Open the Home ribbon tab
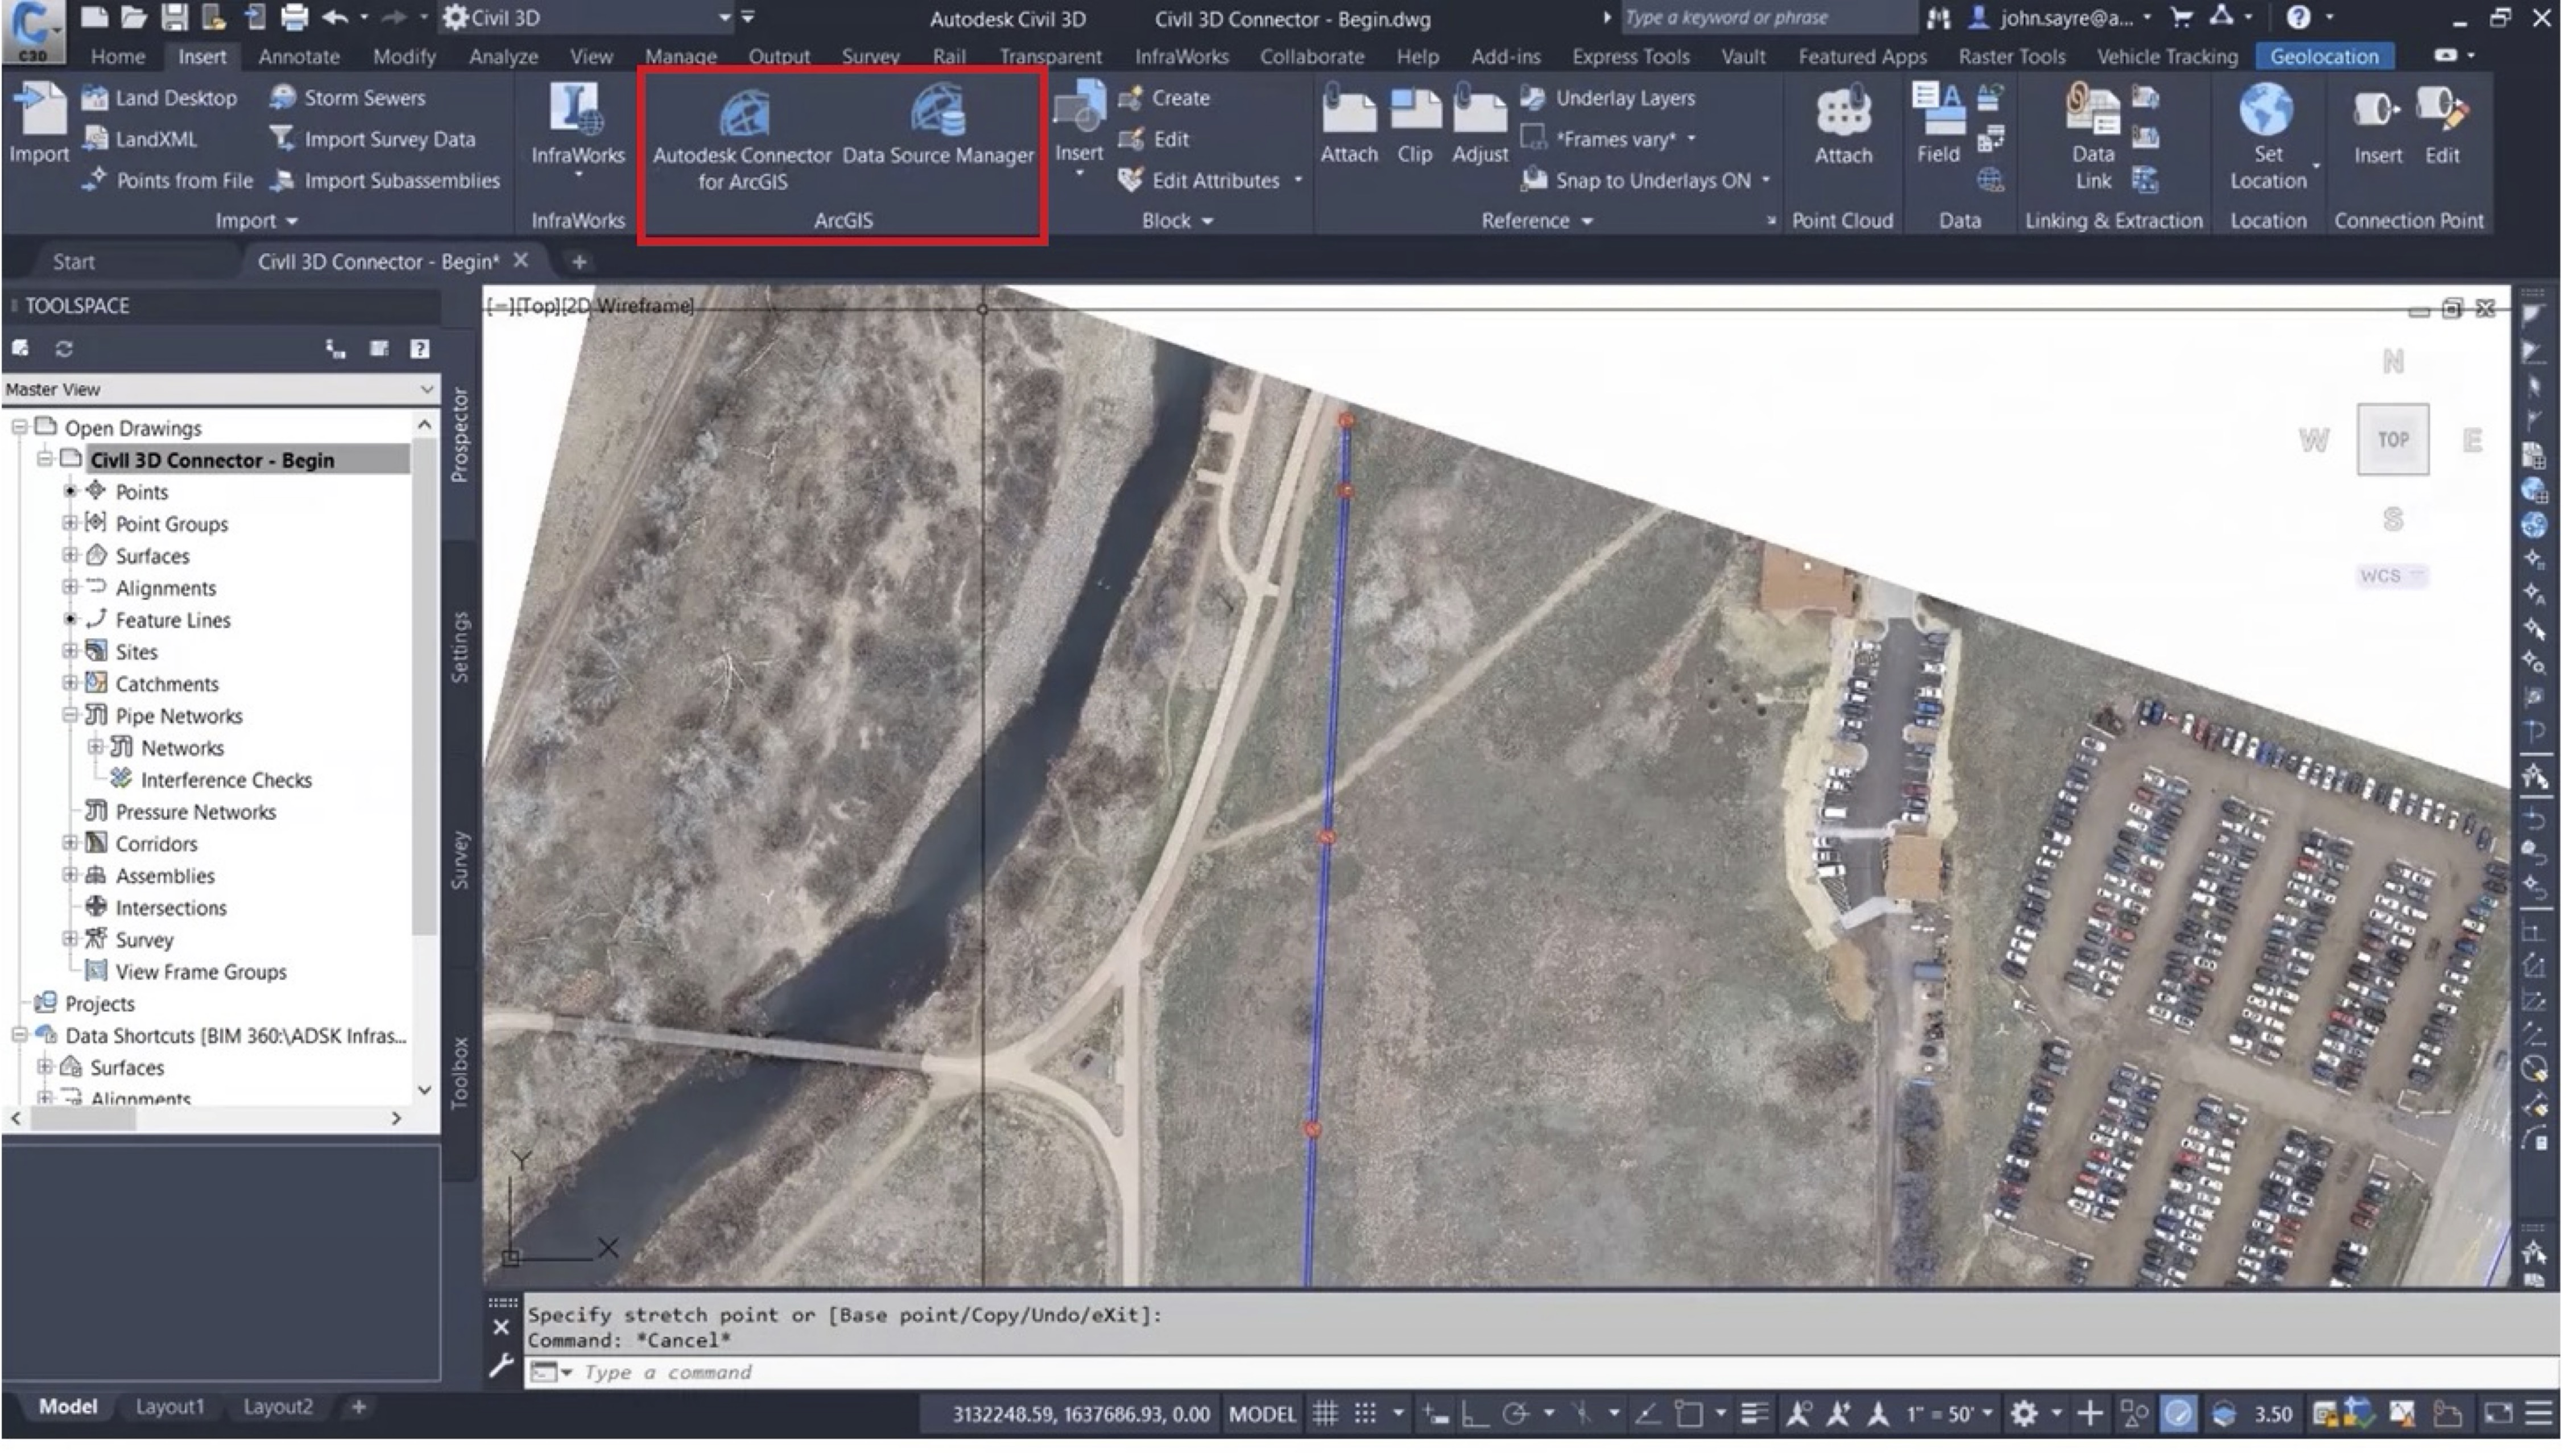This screenshot has height=1453, width=2576. coord(118,57)
